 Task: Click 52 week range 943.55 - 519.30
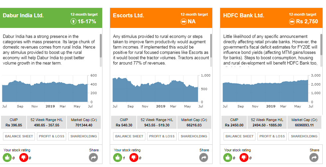(157, 125)
